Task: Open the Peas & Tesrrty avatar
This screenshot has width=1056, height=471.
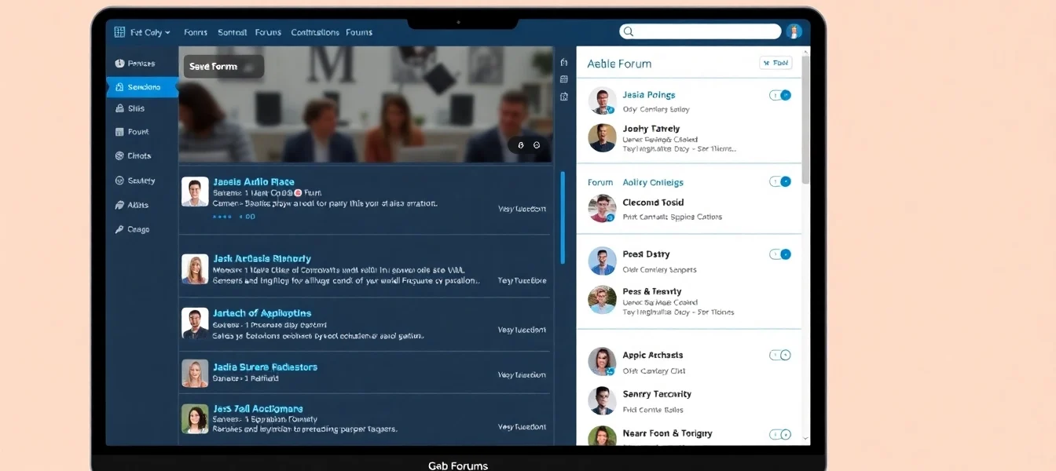Action: (602, 299)
